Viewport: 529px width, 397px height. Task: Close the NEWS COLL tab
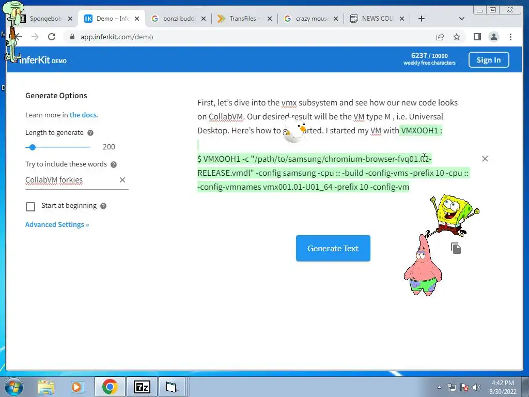402,19
